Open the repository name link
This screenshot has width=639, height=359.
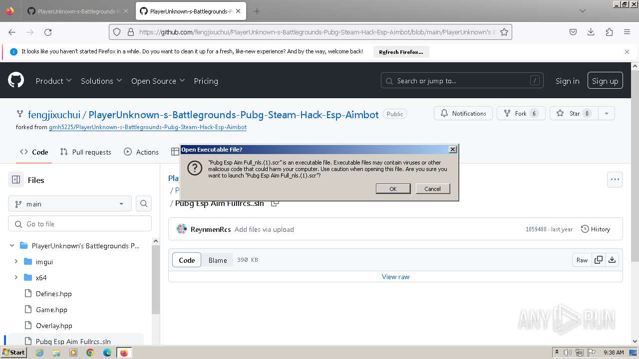[x=234, y=115]
